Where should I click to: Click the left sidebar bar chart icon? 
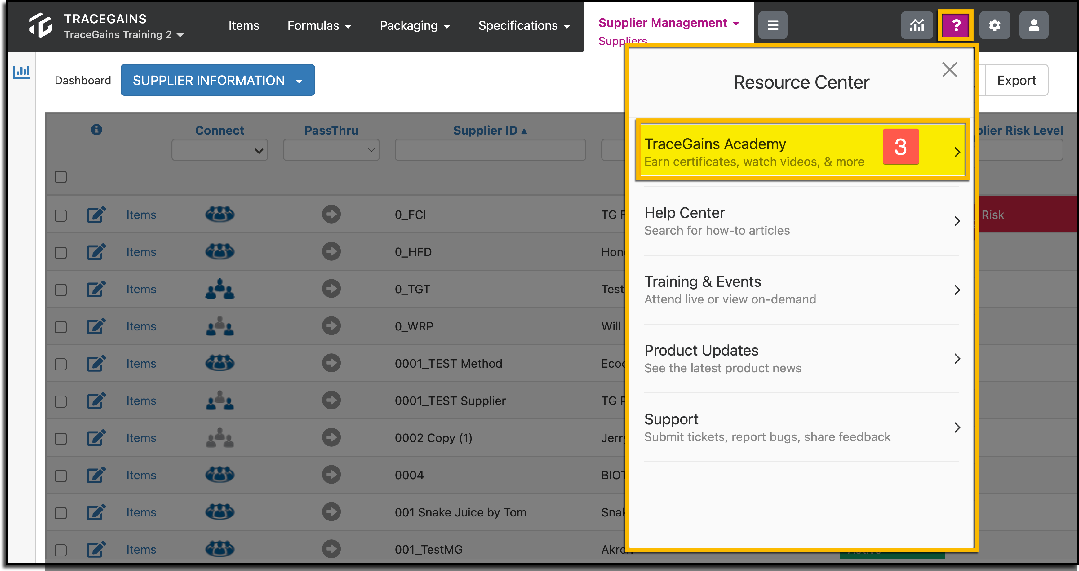pyautogui.click(x=21, y=72)
